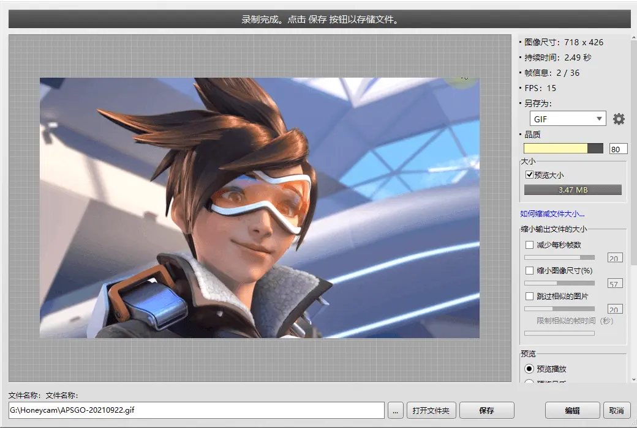
Task: Click the 图像尺寸: 718 x 426 text
Action: click(x=564, y=42)
